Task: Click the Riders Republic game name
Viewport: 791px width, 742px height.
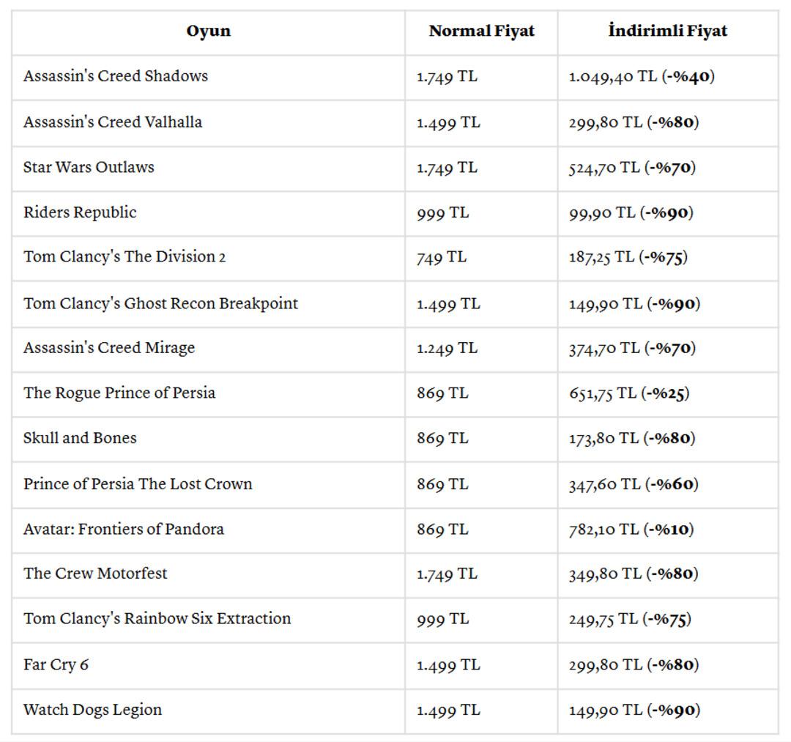Action: 80,212
